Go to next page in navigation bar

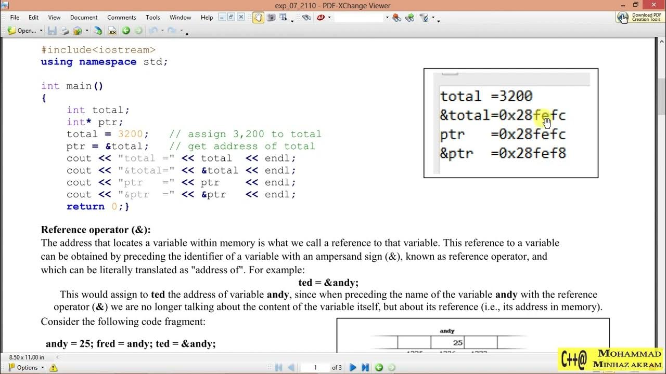coord(353,368)
